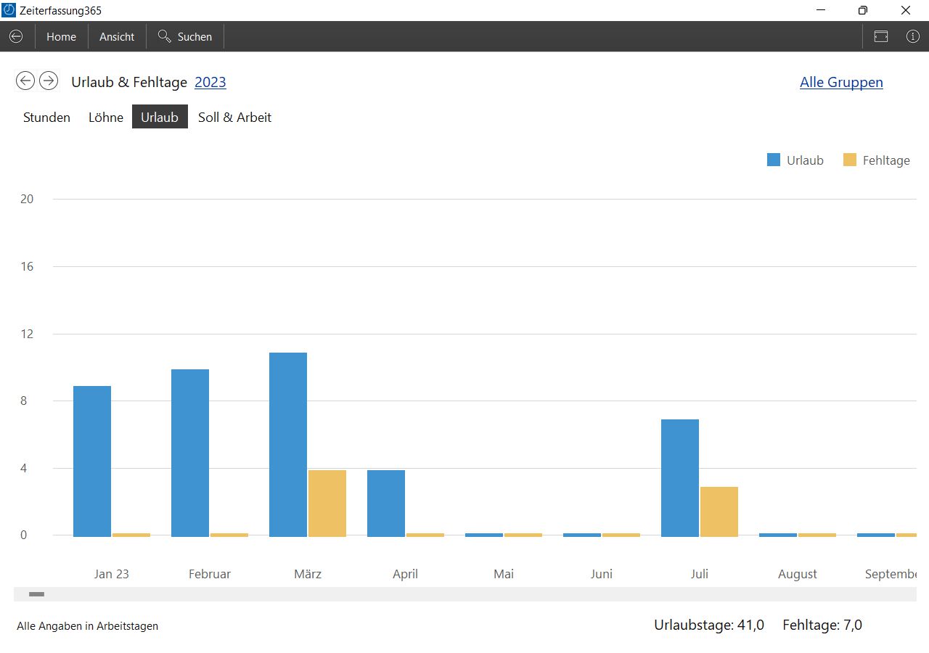Switch to the Löhne tab

tap(106, 117)
